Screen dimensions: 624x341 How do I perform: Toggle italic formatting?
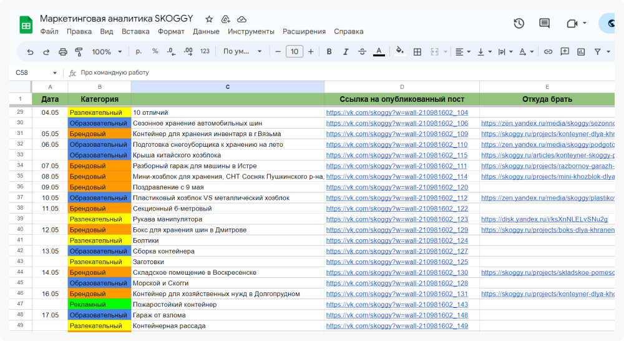pos(346,52)
